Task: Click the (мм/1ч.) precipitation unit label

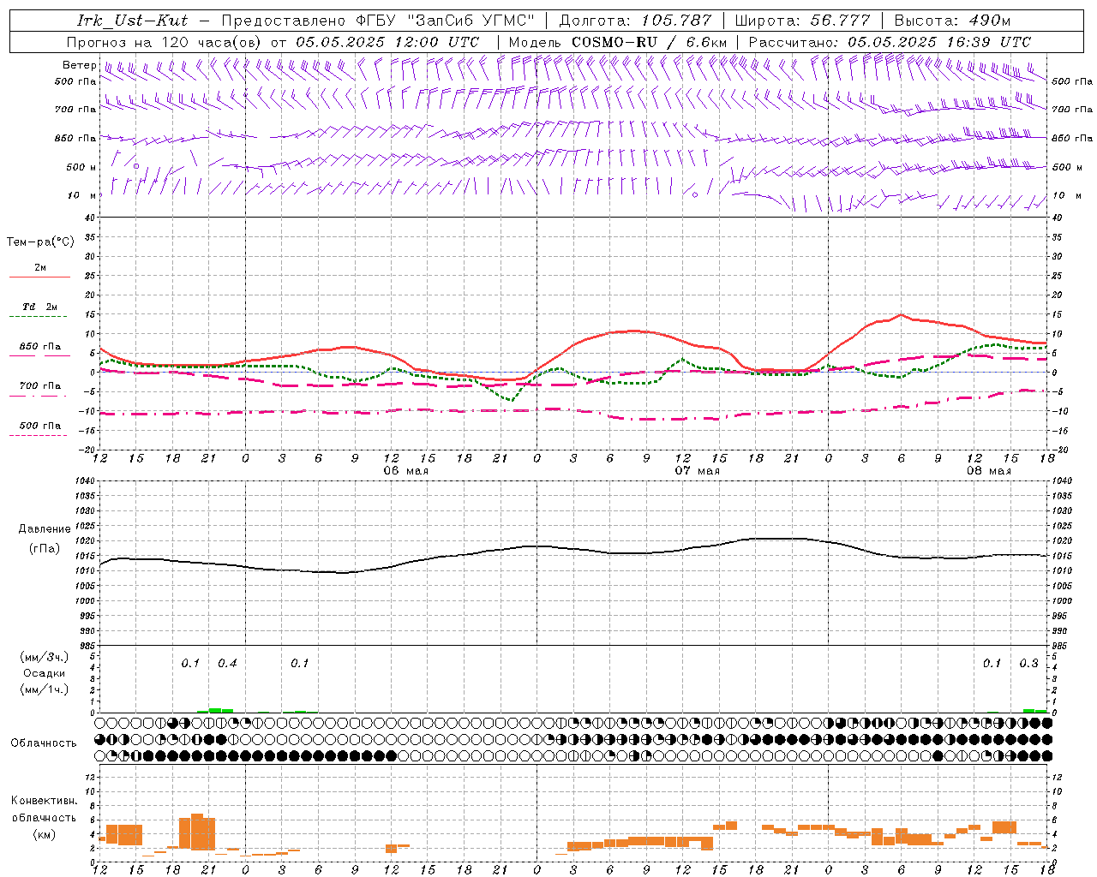Action: (x=45, y=689)
